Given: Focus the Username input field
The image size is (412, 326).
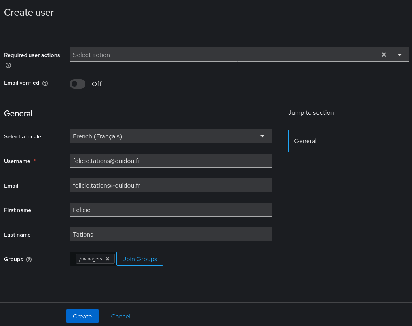Looking at the screenshot, I should pos(170,161).
